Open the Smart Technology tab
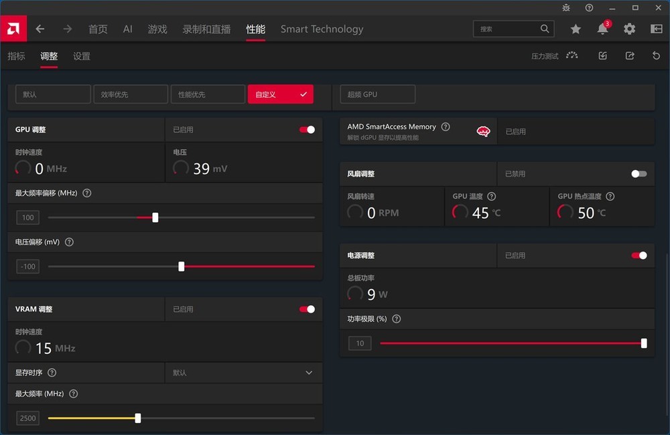670x435 pixels. (x=322, y=29)
